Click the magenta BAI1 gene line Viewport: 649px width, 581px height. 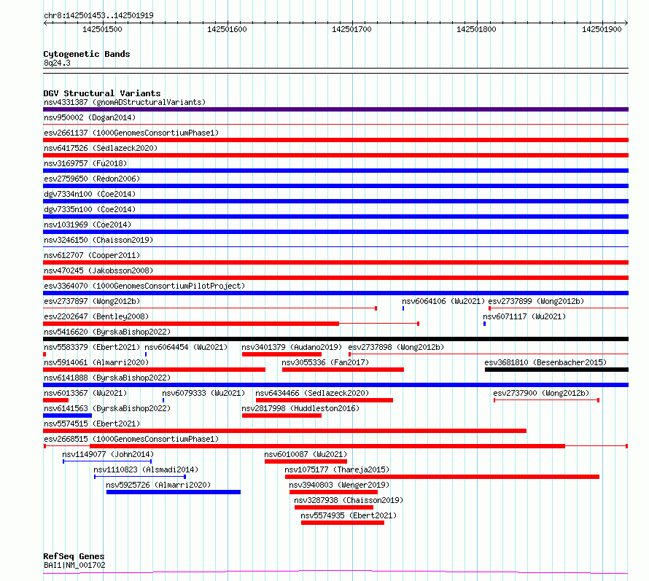pos(335,572)
